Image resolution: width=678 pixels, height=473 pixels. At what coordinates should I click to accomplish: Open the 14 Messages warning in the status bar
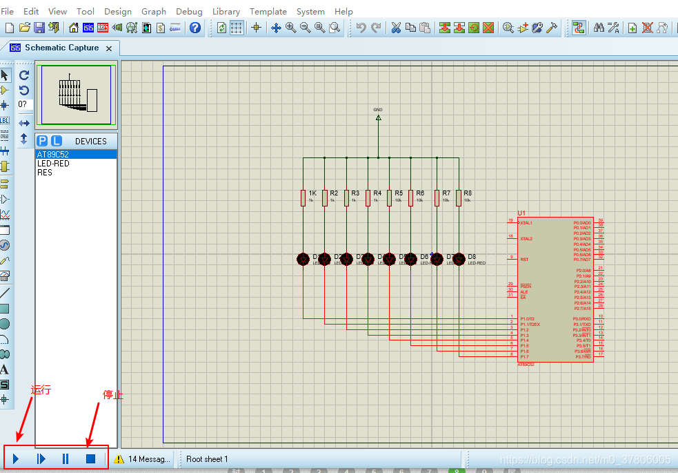[x=142, y=459]
